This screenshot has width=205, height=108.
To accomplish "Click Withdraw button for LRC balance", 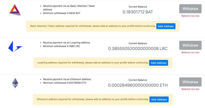I will coord(190,45).
